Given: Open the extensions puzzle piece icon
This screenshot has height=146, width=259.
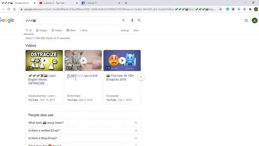Looking at the screenshot, I should point(250,9).
